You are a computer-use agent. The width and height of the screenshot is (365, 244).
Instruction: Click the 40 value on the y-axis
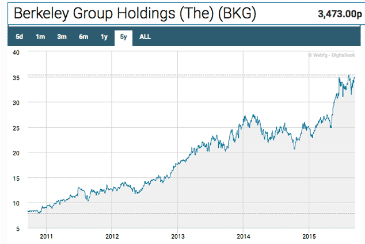(x=16, y=52)
